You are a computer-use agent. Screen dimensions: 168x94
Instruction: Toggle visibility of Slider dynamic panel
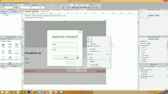(x=167, y=70)
